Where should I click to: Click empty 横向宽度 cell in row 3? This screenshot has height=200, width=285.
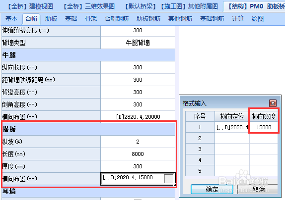264,149
